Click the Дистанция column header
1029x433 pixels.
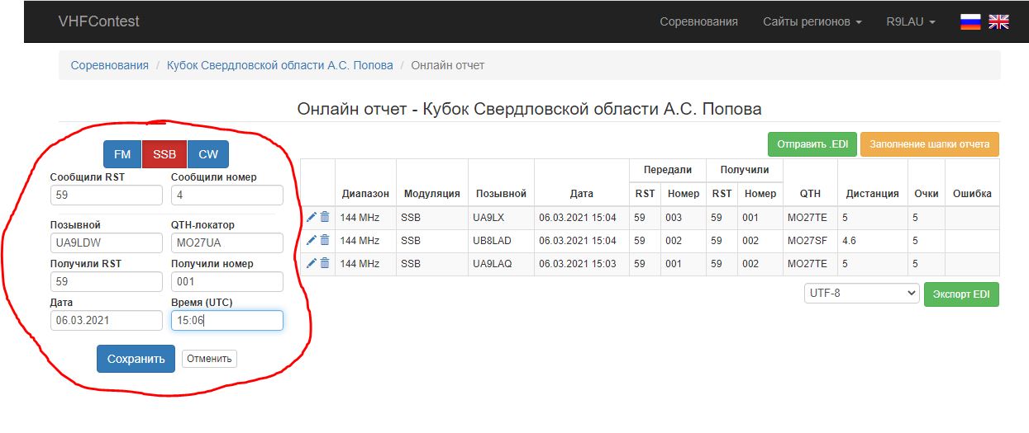(872, 194)
